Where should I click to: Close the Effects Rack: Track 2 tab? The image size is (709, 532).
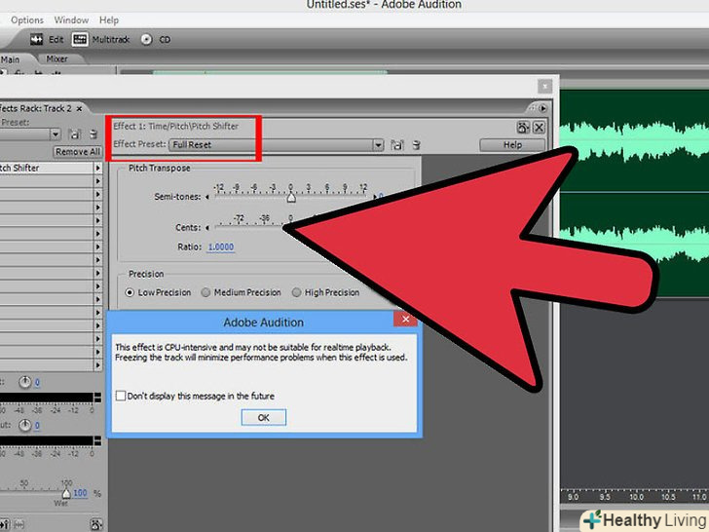tap(79, 108)
